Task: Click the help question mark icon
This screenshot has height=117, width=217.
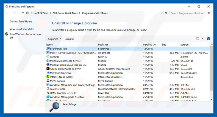Action: (208, 39)
